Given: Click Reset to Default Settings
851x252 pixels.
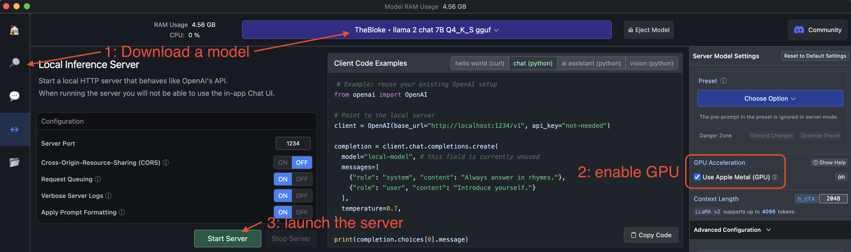Looking at the screenshot, I should [x=815, y=56].
